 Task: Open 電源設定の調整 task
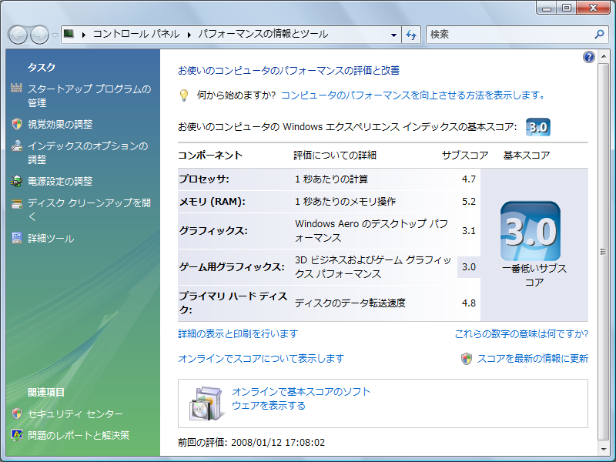click(60, 181)
